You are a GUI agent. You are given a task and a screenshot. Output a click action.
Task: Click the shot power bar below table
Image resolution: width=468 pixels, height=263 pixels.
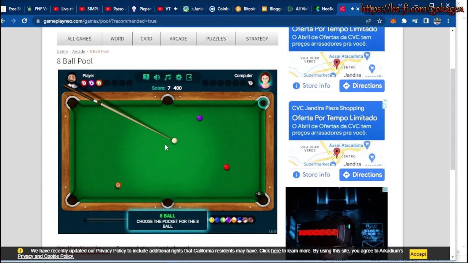[x=106, y=220]
